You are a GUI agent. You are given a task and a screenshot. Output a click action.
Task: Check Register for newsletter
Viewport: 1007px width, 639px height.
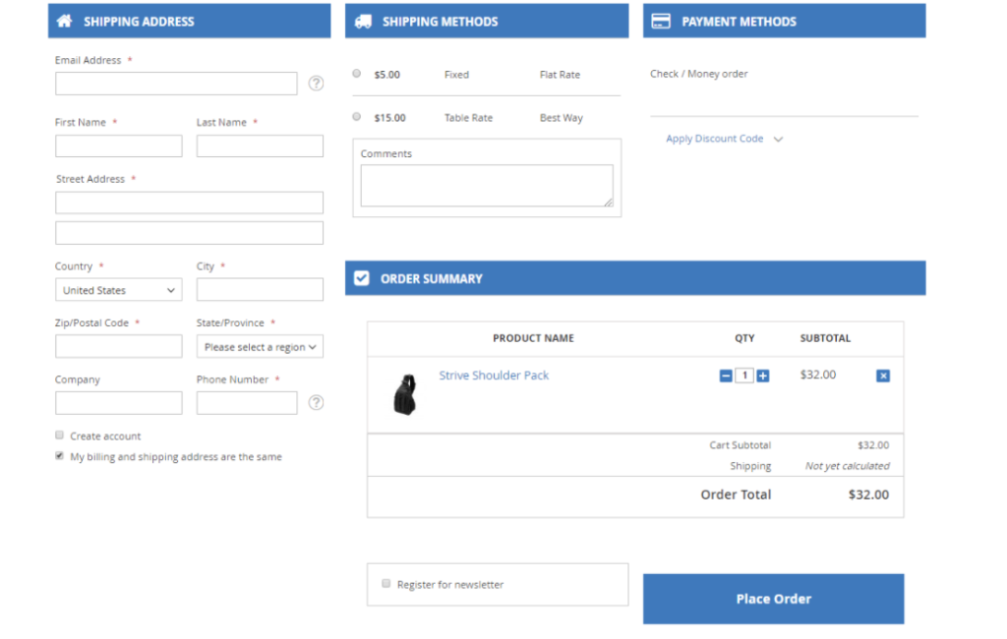(385, 583)
